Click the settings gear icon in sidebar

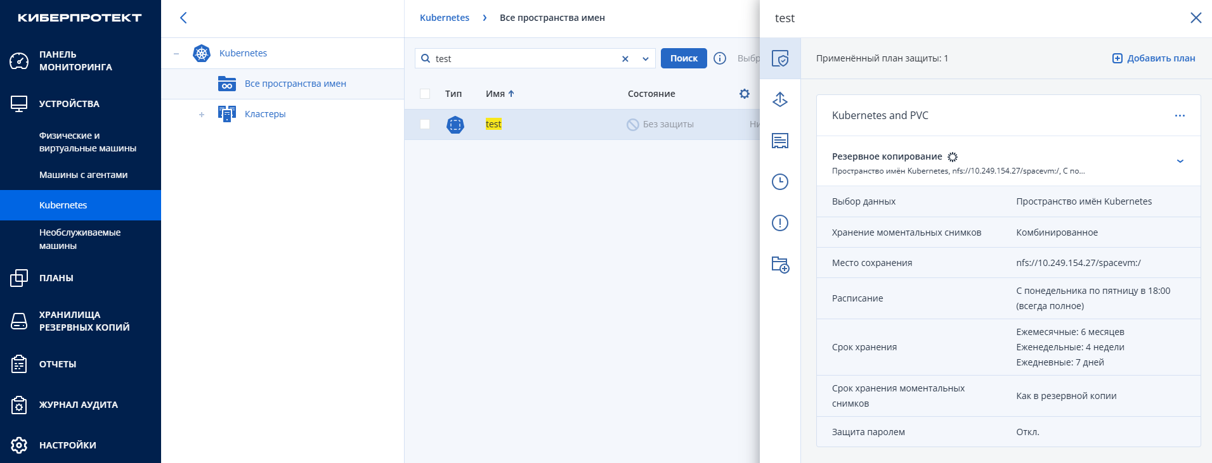[19, 445]
